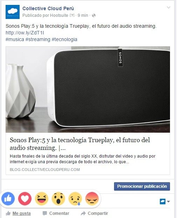Screen dimensions: 177x218
Task: Open the post options chevron menu
Action: [x=168, y=7]
